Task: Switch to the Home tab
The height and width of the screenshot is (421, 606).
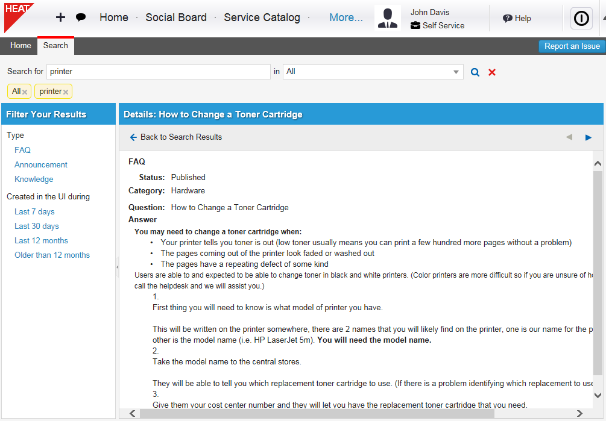Action: (21, 46)
